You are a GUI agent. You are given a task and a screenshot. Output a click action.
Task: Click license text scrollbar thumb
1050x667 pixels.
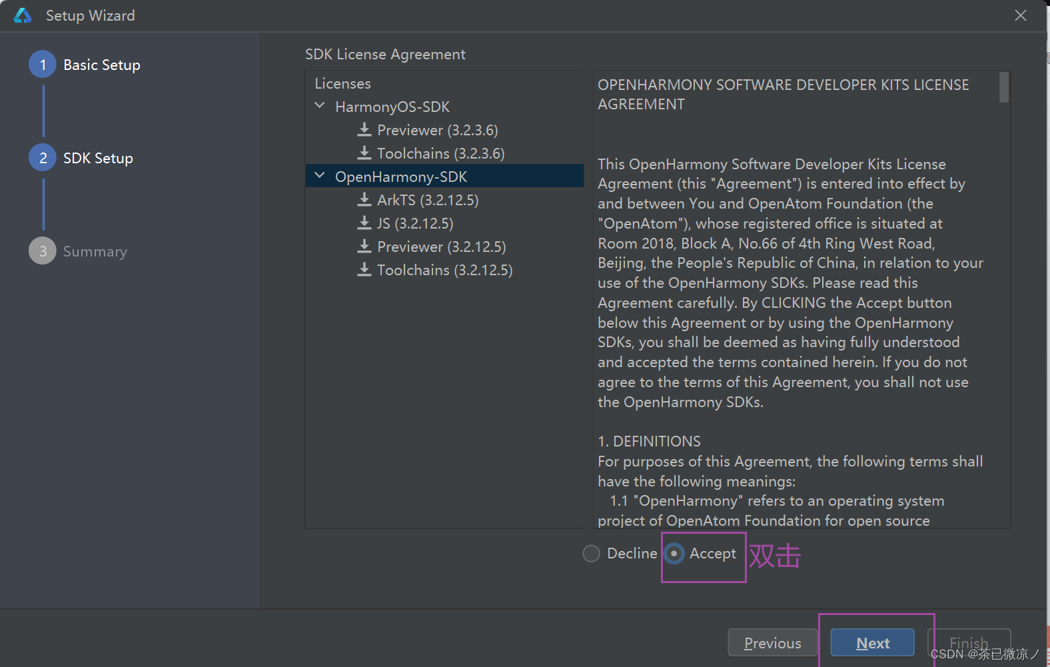click(1003, 87)
